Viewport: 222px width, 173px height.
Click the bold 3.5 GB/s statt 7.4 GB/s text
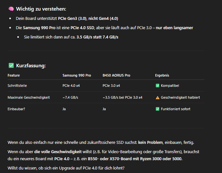click(97, 37)
